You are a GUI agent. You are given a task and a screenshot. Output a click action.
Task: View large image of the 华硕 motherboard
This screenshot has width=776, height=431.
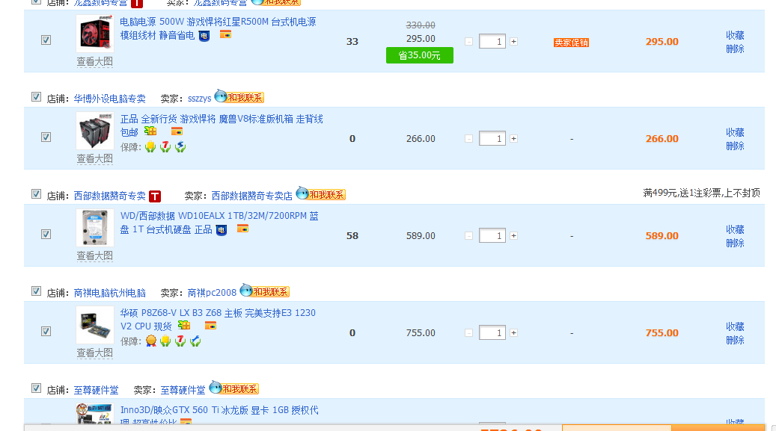tap(95, 353)
